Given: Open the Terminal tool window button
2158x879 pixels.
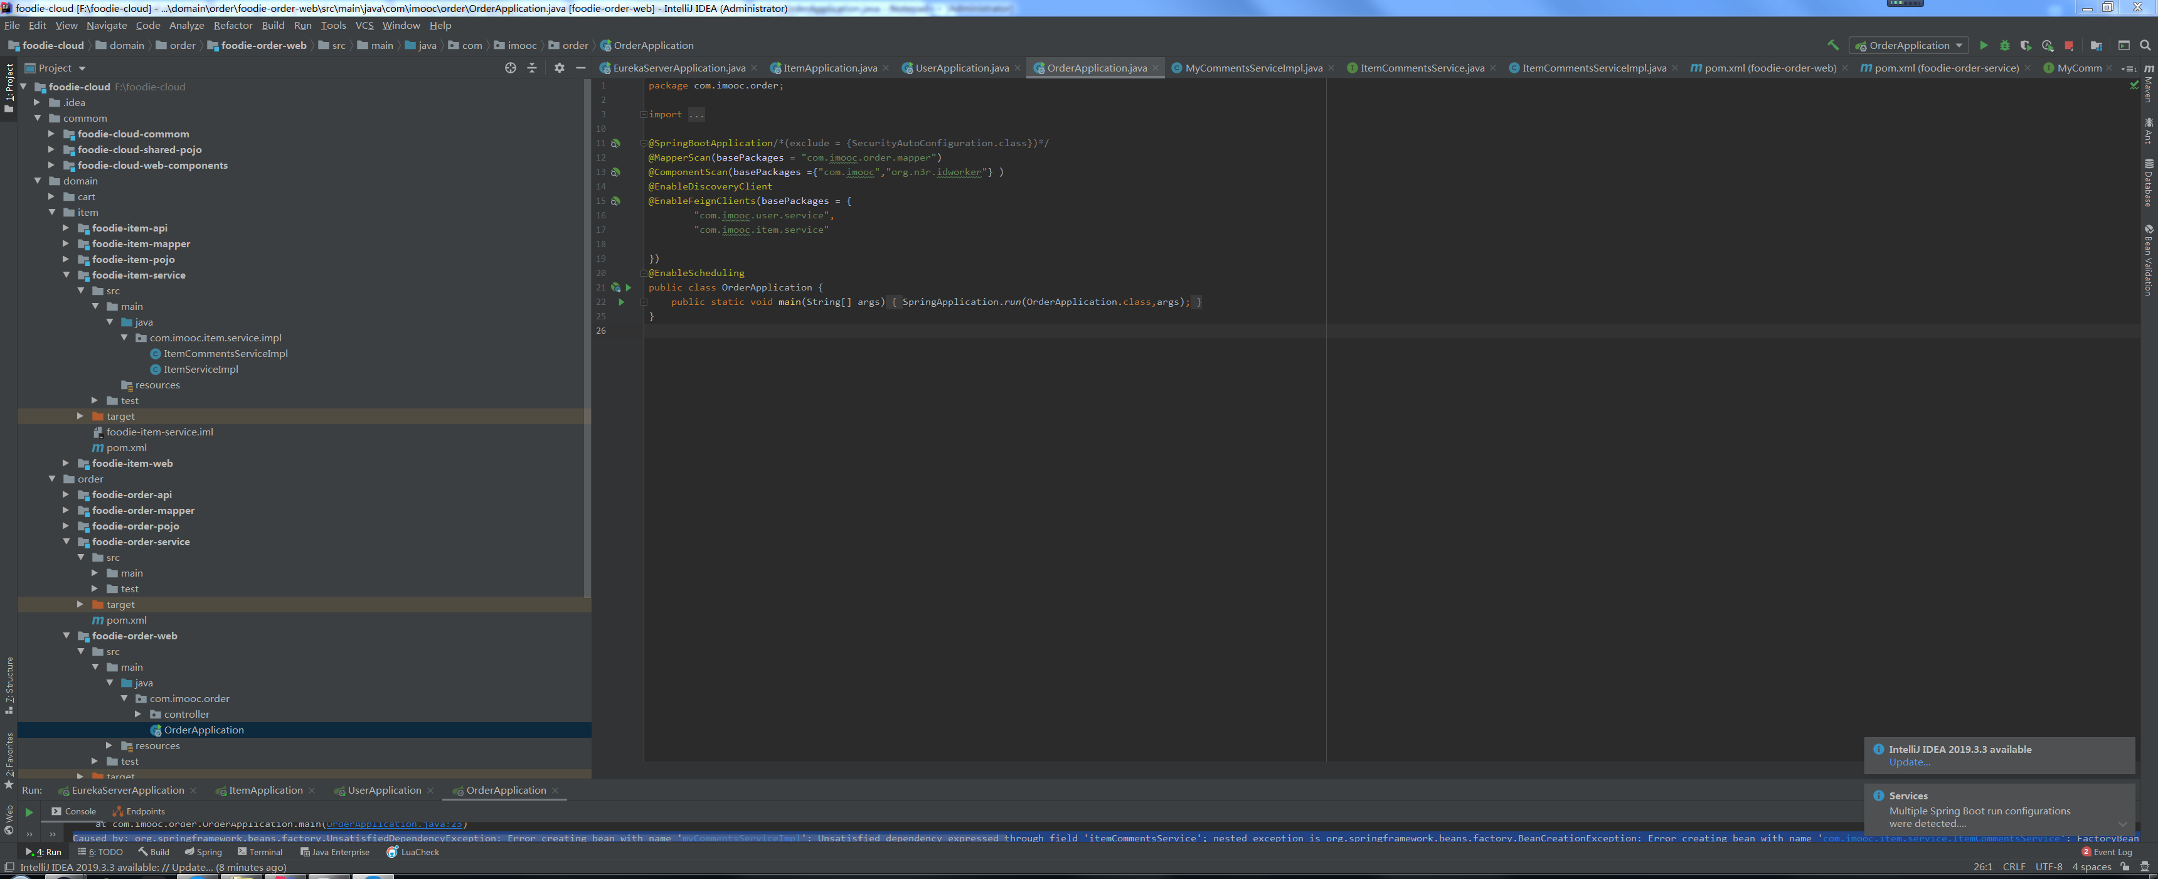Looking at the screenshot, I should coord(260,852).
